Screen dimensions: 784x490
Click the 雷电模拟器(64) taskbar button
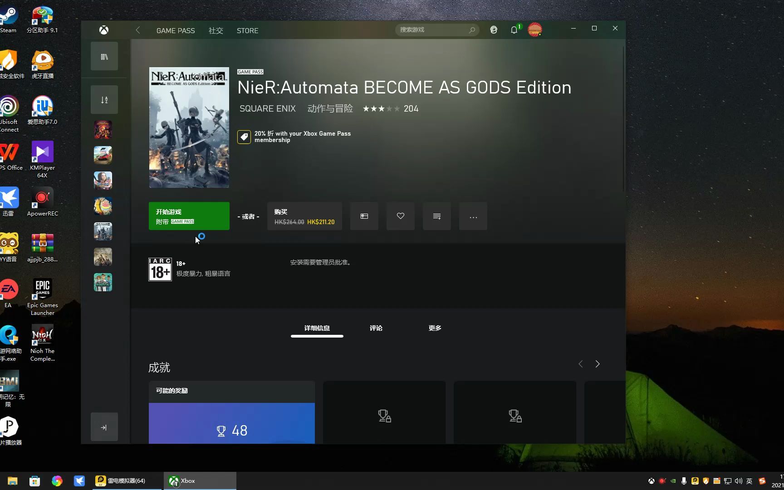(x=127, y=481)
